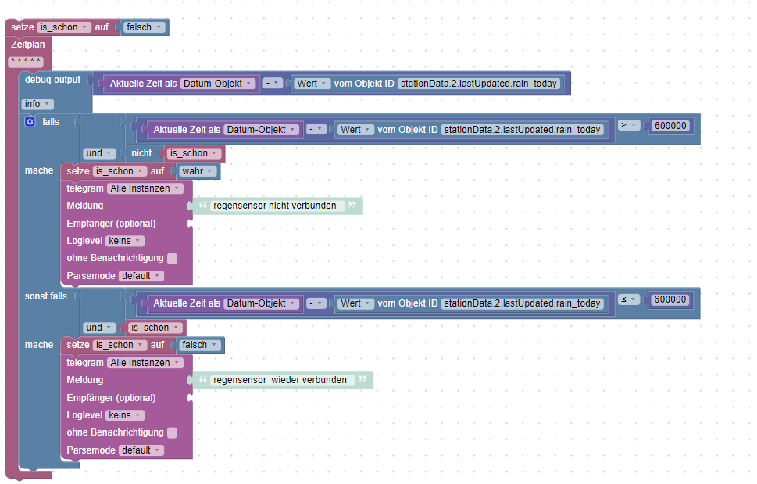
Task: Select the 'debug output' block label
Action: pos(52,80)
